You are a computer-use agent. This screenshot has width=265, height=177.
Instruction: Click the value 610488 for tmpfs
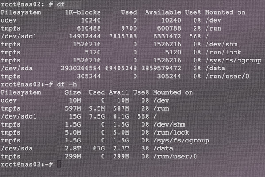pos(89,28)
